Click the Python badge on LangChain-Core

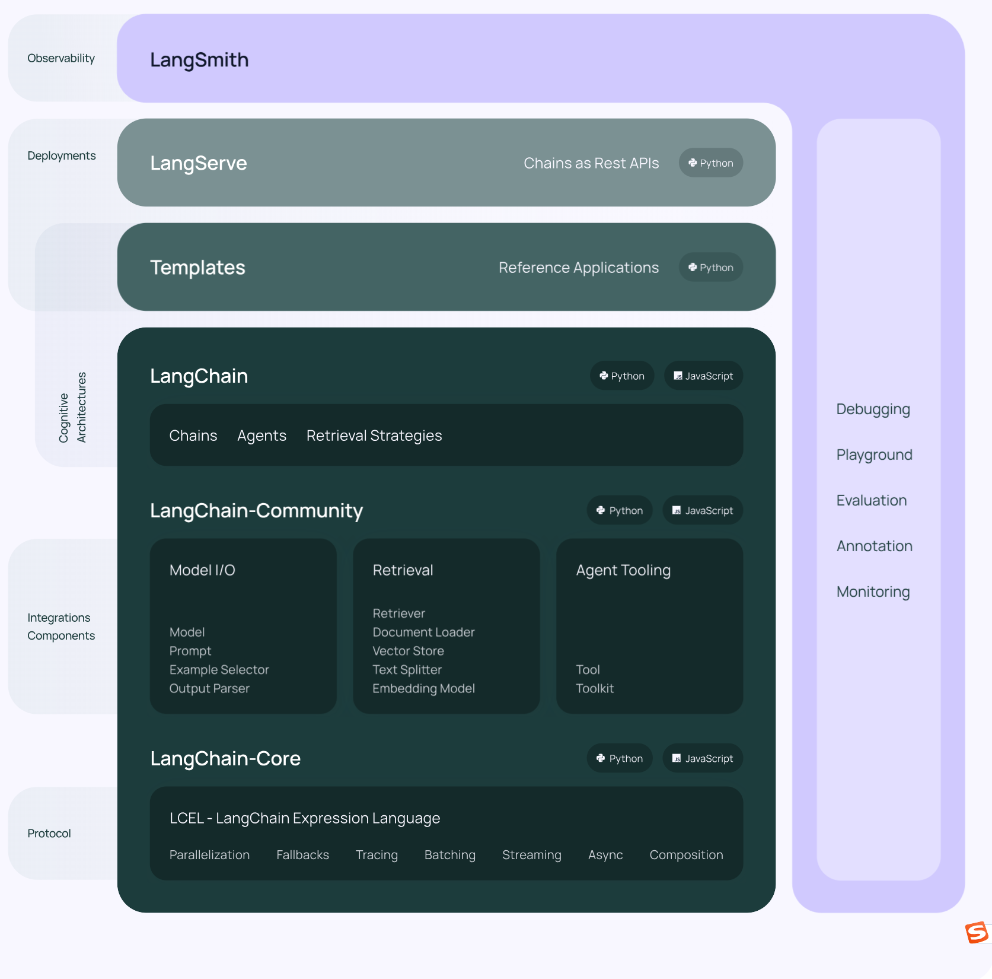point(619,758)
